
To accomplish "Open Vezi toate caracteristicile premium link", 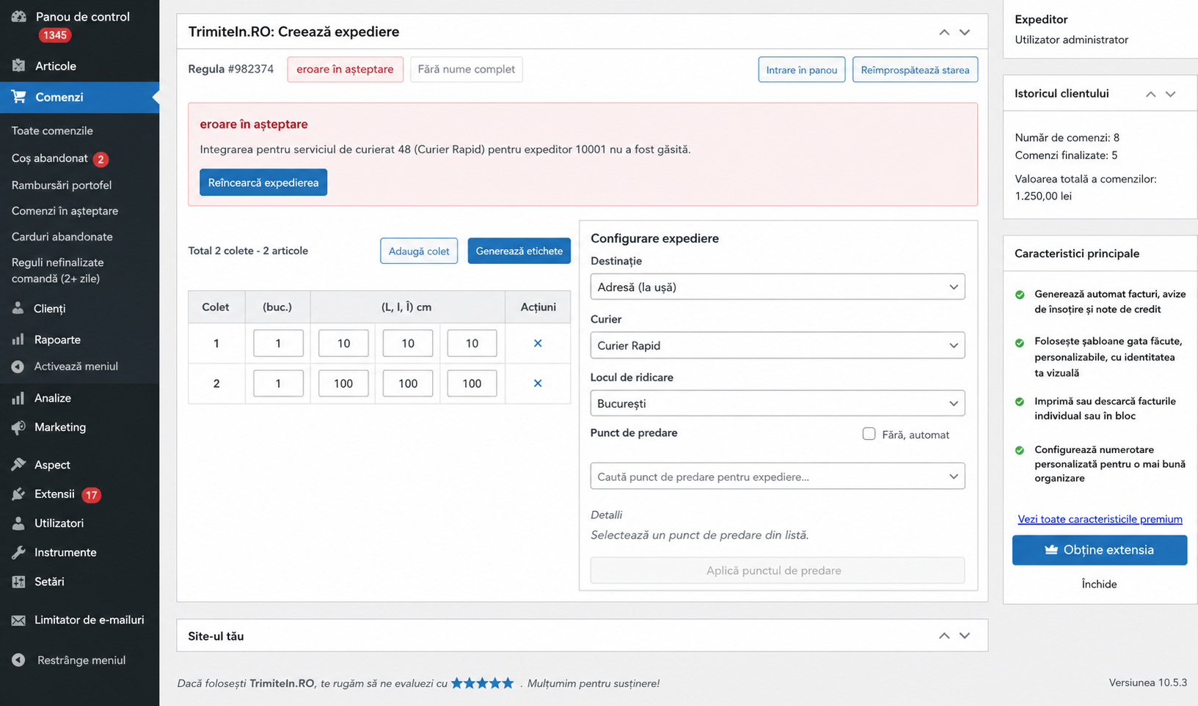I will 1100,519.
